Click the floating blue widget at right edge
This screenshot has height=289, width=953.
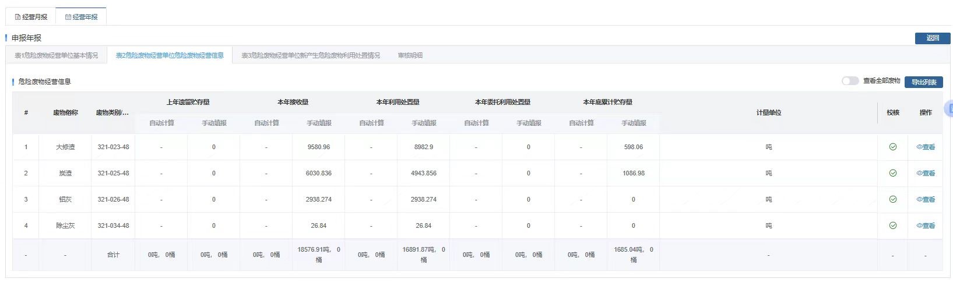950,108
